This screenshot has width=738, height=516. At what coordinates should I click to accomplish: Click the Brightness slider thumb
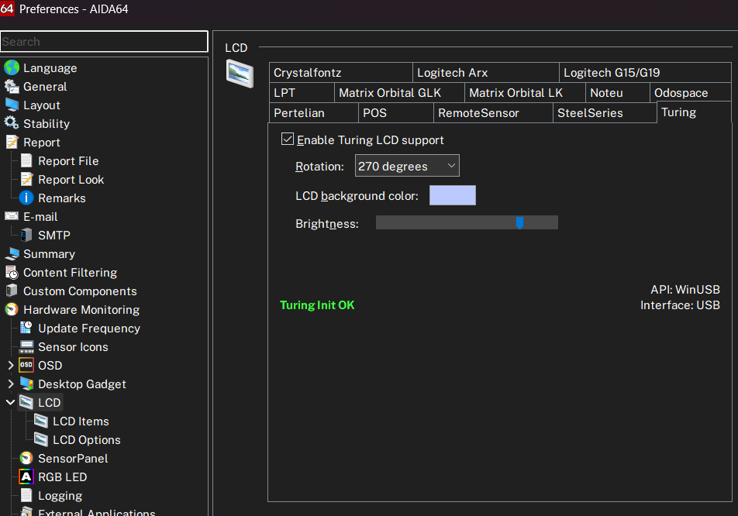pyautogui.click(x=519, y=222)
